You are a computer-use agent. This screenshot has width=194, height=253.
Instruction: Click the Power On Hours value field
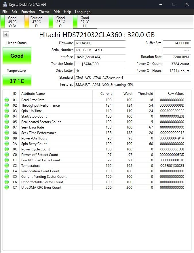click(x=177, y=71)
